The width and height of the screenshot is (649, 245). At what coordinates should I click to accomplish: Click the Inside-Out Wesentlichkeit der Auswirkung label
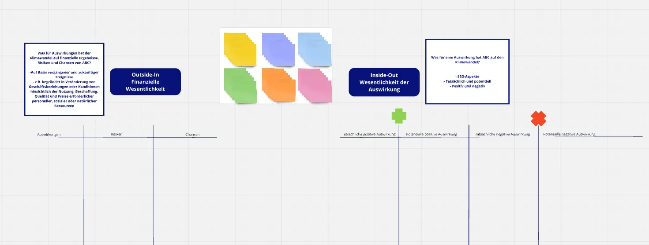coord(384,82)
